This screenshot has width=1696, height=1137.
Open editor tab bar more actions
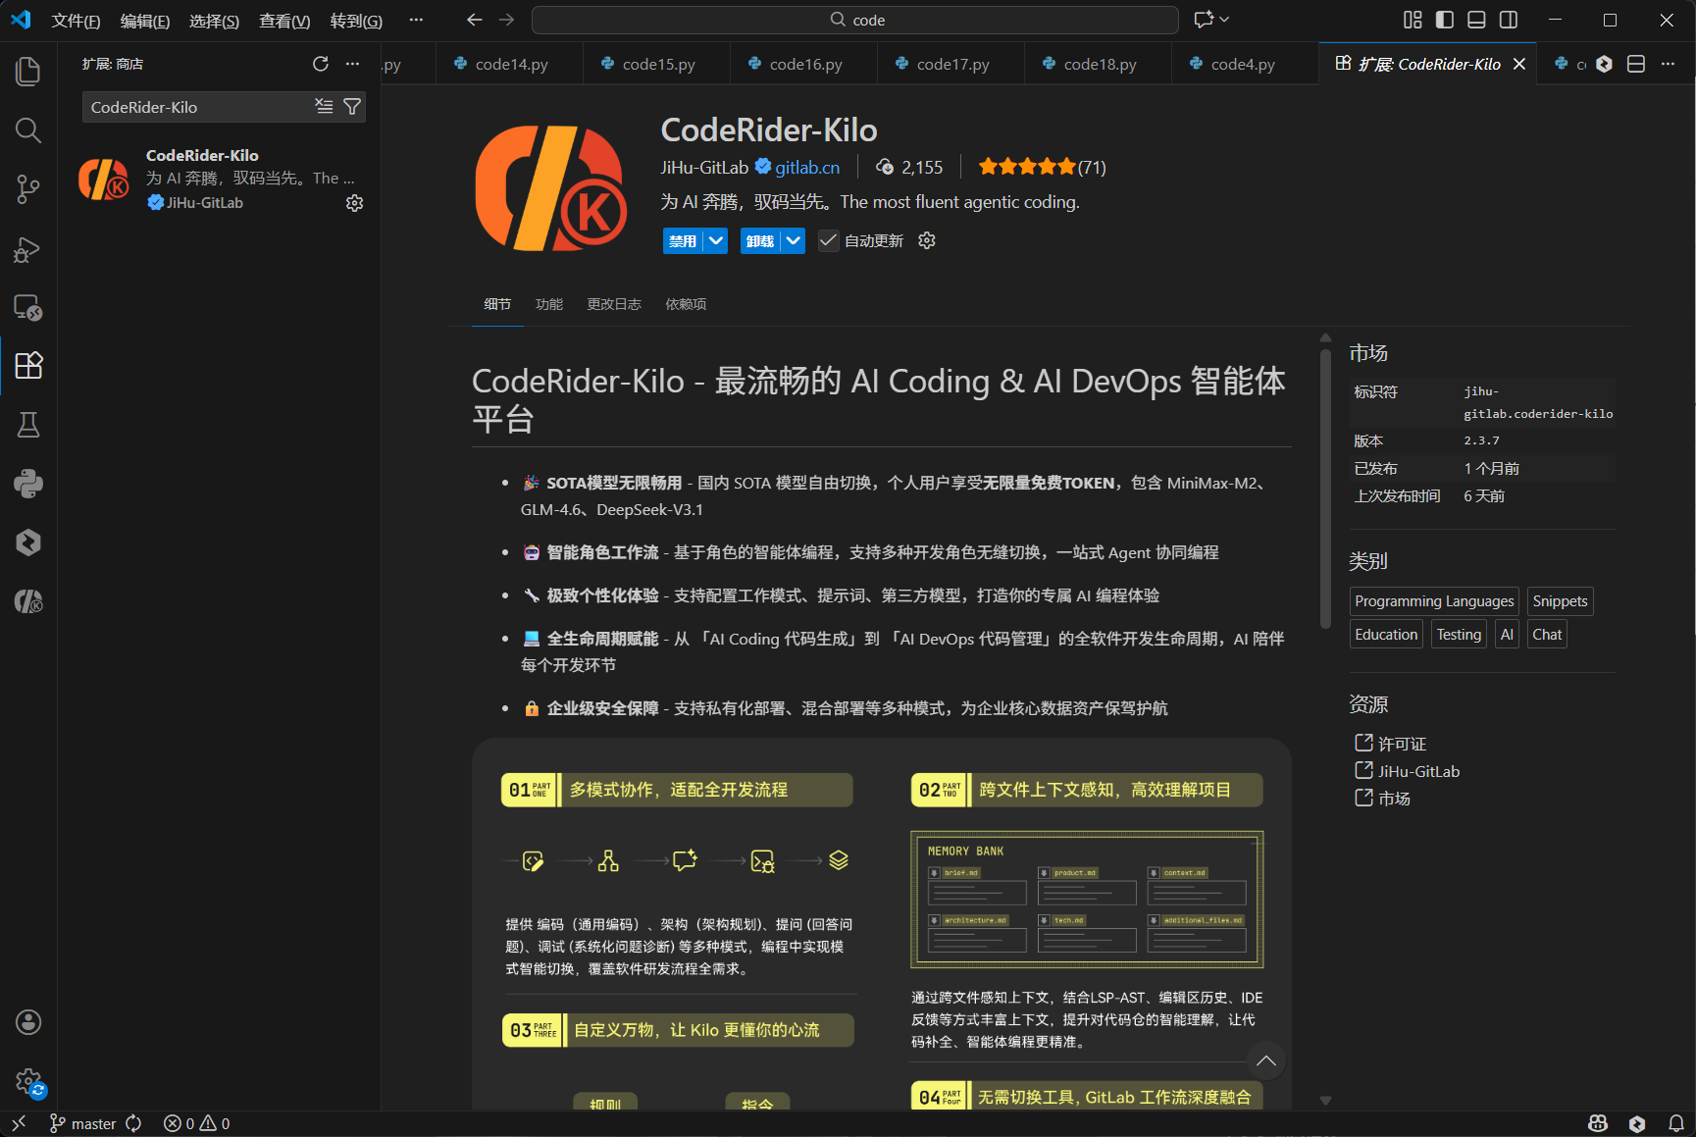click(1668, 64)
